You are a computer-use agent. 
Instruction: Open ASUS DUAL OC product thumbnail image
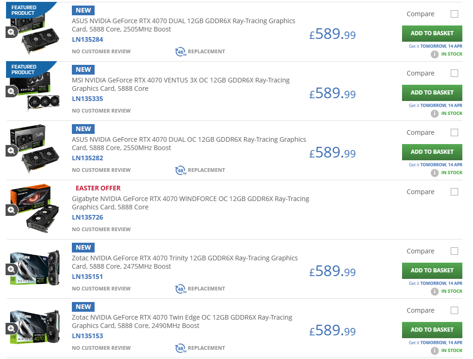click(x=35, y=149)
